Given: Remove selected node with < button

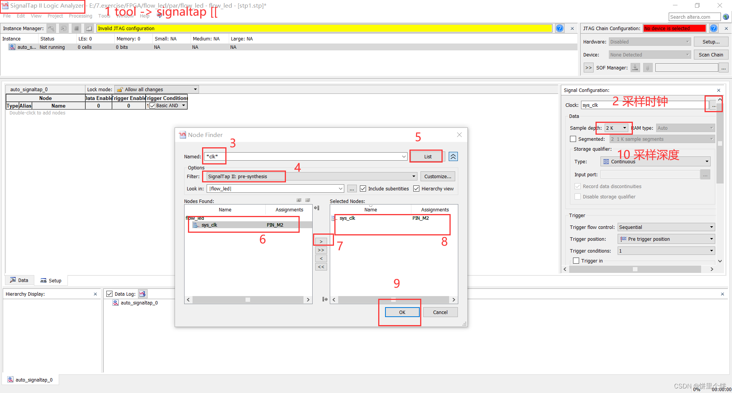Looking at the screenshot, I should tap(321, 258).
